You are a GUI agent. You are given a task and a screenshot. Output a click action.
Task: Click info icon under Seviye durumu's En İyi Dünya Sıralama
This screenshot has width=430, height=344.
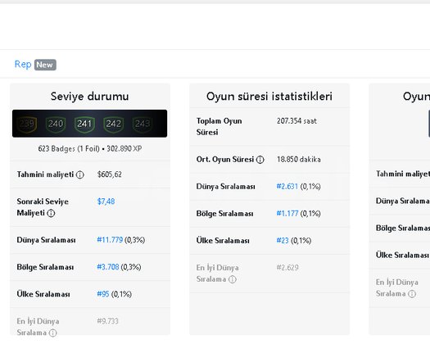point(52,333)
